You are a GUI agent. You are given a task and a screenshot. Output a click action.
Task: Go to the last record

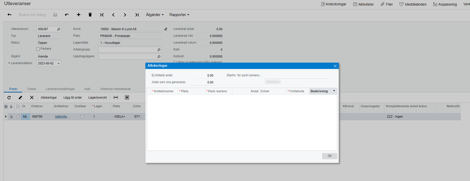point(137,15)
